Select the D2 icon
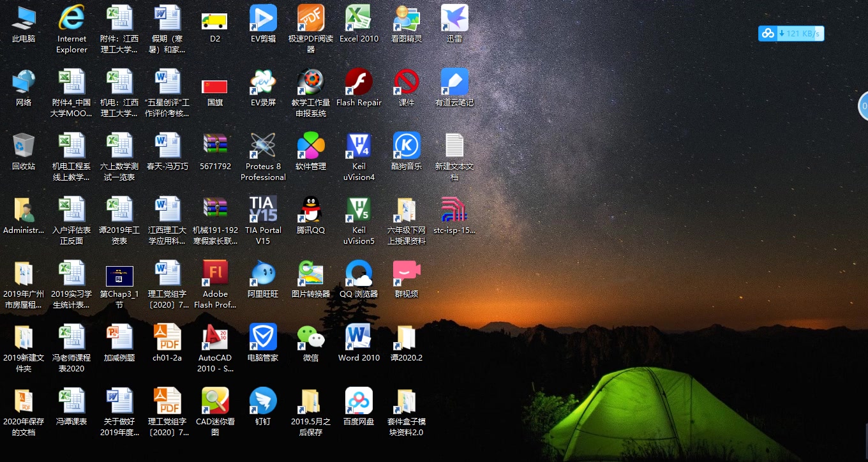868x462 pixels. coord(215,21)
